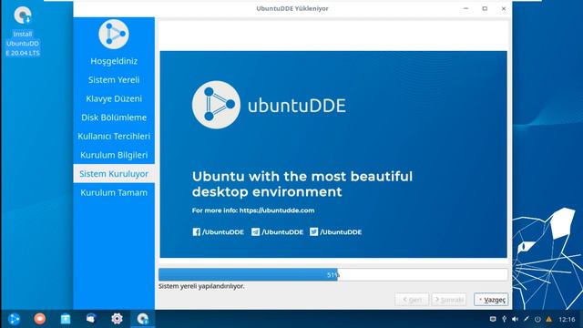583x328 pixels.
Task: Click the Vazgeç cancel button
Action: [491, 300]
